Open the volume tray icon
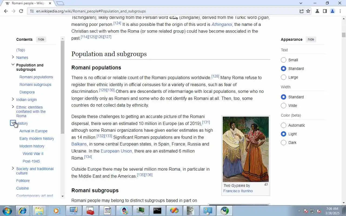This screenshot has width=346, height=216. (x=319, y=211)
